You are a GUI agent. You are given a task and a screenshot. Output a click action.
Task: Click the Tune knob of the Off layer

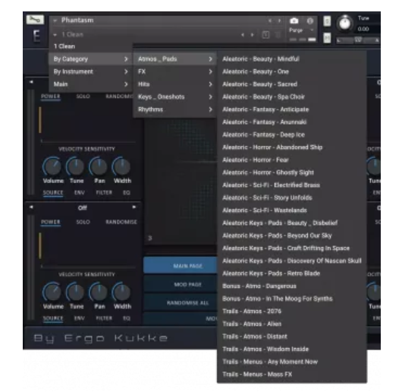click(x=76, y=292)
